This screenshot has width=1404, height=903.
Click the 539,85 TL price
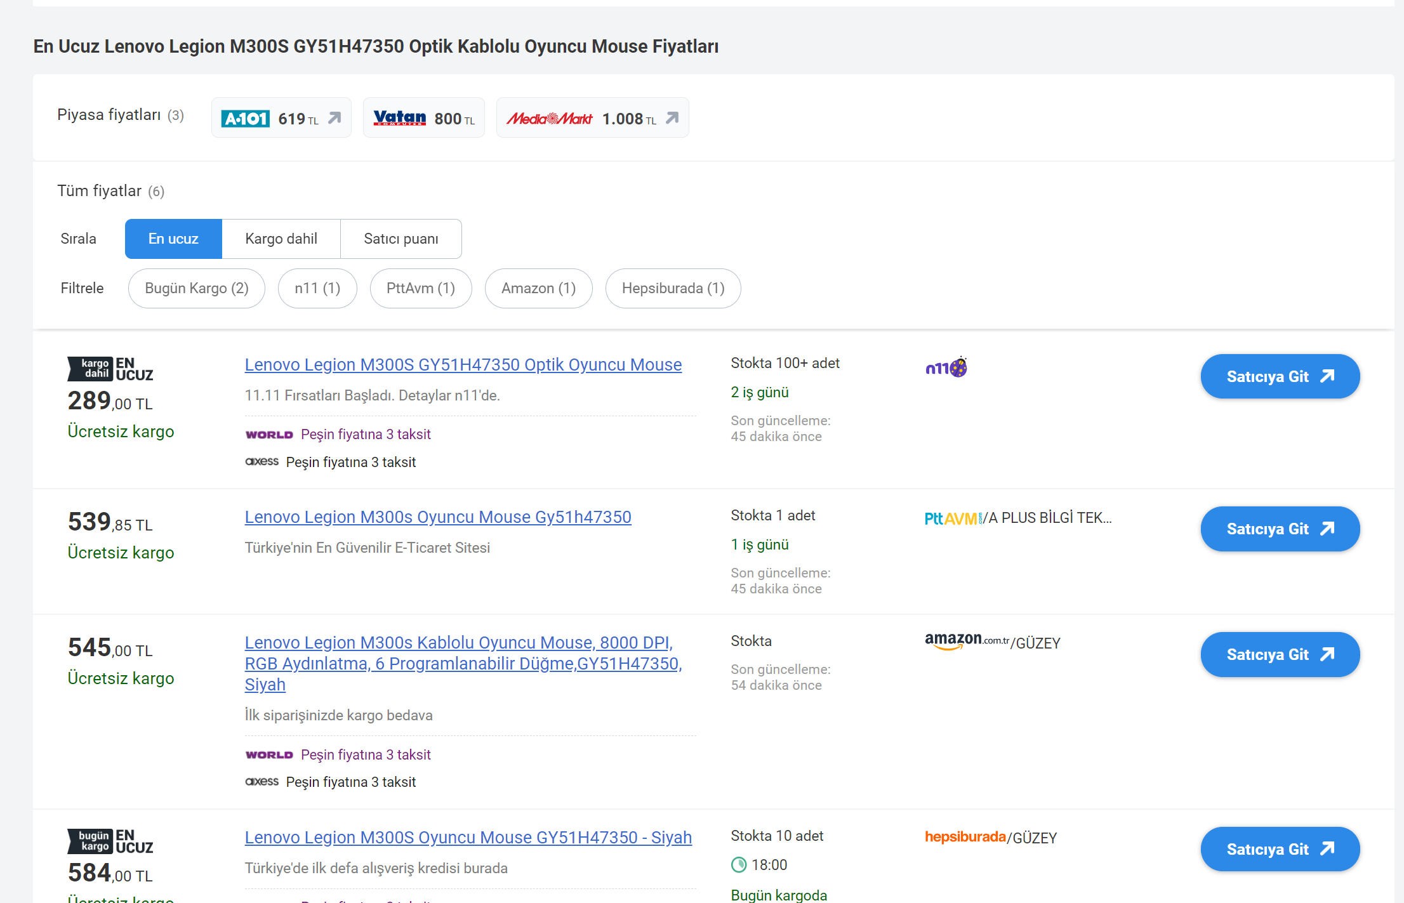(x=110, y=522)
